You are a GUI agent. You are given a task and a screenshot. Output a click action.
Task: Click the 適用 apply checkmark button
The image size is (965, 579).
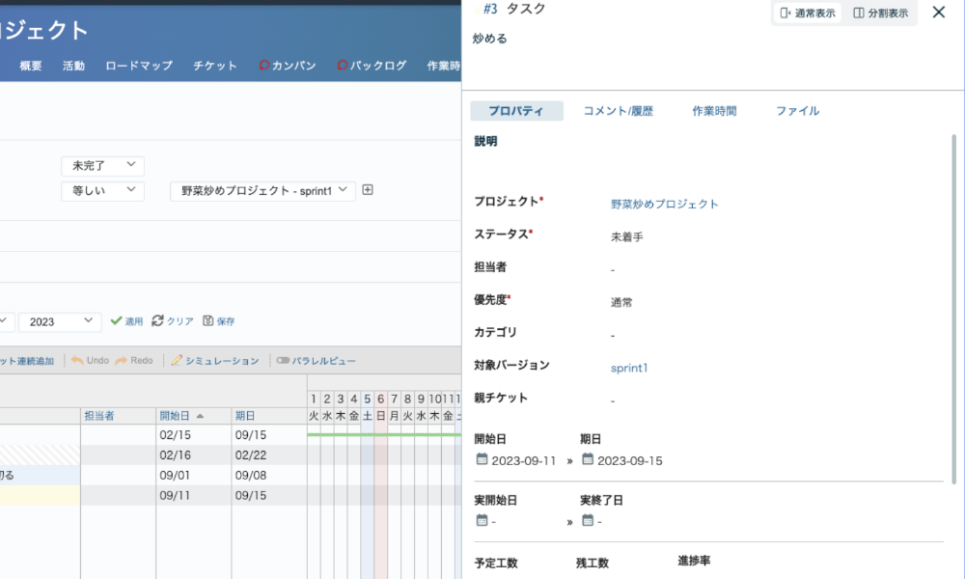click(x=126, y=321)
